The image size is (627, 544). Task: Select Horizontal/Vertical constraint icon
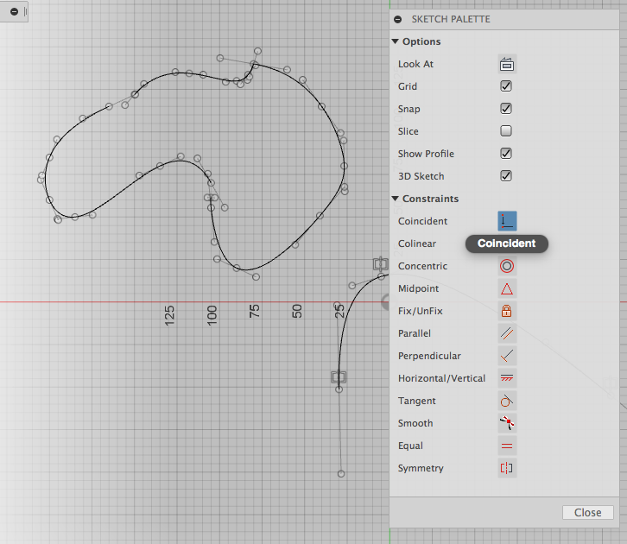tap(507, 378)
